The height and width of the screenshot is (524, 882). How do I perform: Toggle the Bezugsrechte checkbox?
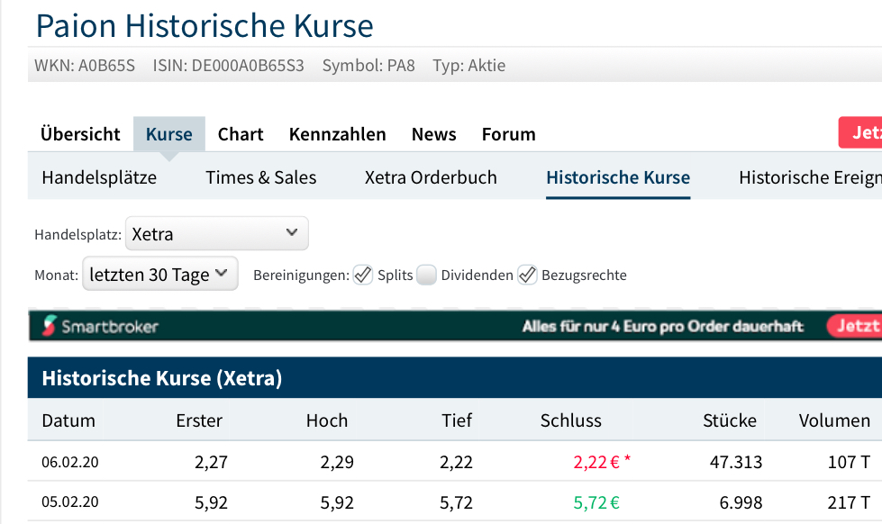point(527,276)
